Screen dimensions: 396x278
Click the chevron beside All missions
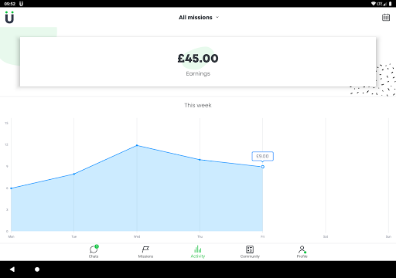click(x=217, y=17)
